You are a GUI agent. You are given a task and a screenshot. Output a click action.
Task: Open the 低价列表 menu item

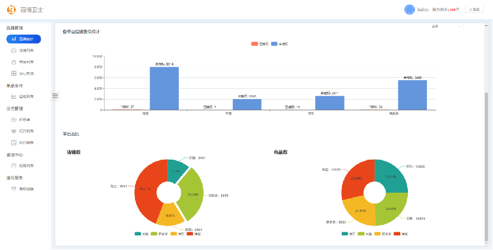[x=22, y=131]
